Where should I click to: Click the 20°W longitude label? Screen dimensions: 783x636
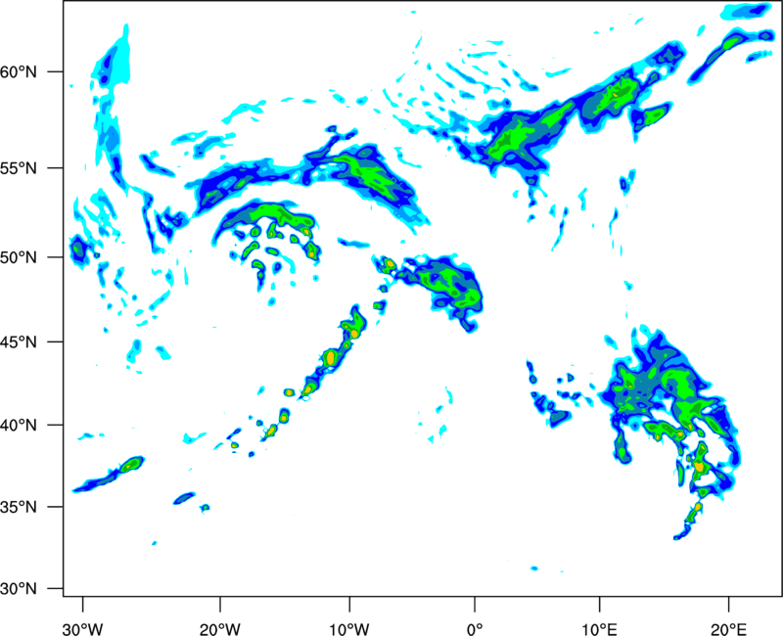pos(220,629)
